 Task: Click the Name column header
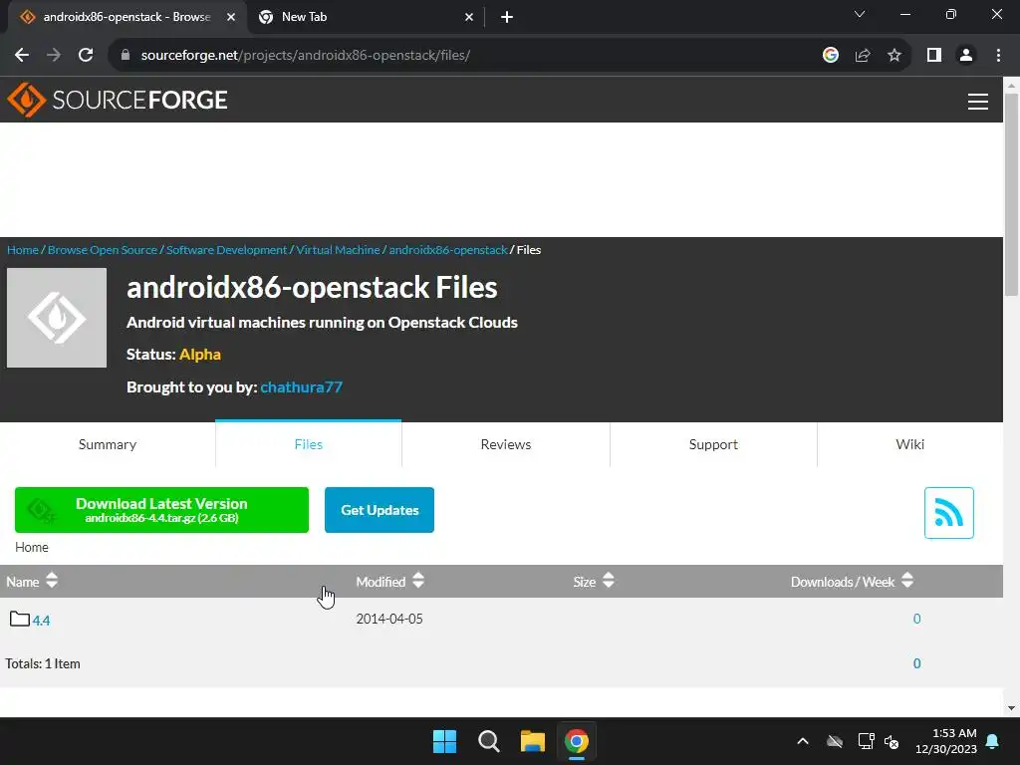pyautogui.click(x=23, y=582)
